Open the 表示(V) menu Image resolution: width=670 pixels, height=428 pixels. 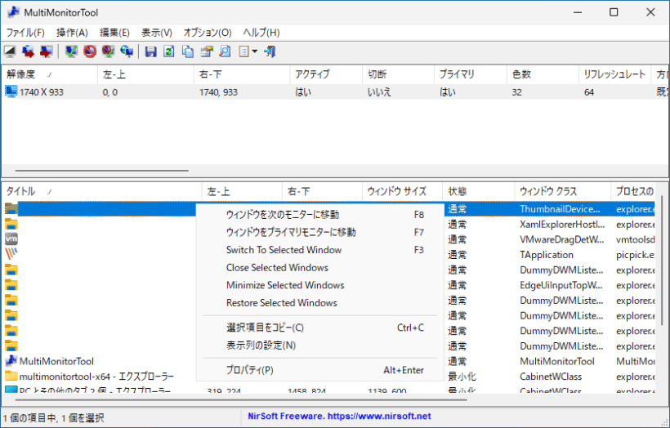157,33
